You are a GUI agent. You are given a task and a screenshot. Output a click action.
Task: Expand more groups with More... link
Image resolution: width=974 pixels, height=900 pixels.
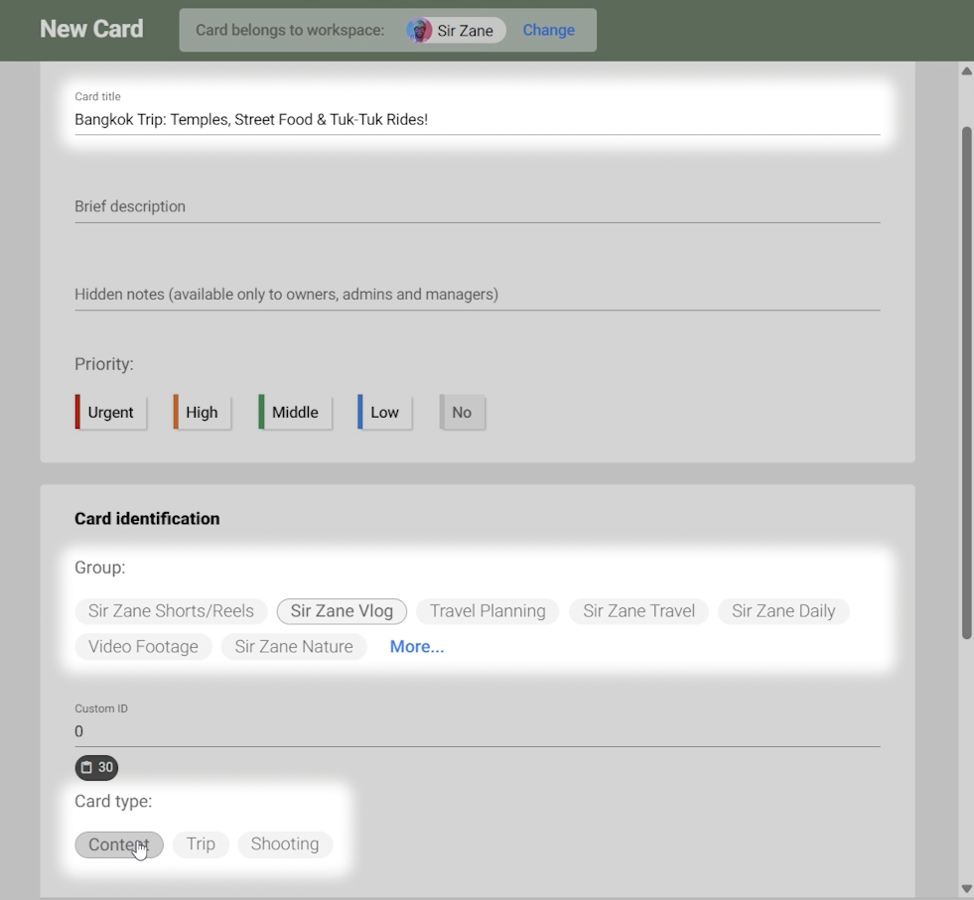416,647
